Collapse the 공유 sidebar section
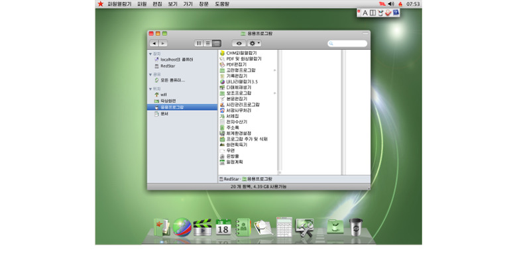517x271 pixels. [x=150, y=74]
